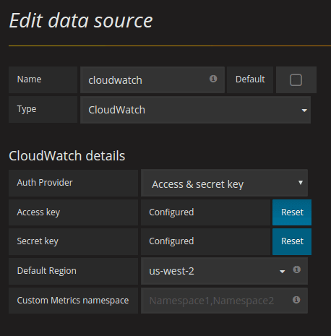
Task: Click the info icon in Name field
Action: click(213, 79)
